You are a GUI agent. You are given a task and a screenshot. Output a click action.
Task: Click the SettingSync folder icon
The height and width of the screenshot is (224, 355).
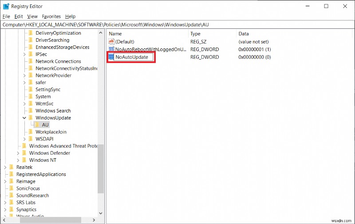31,89
